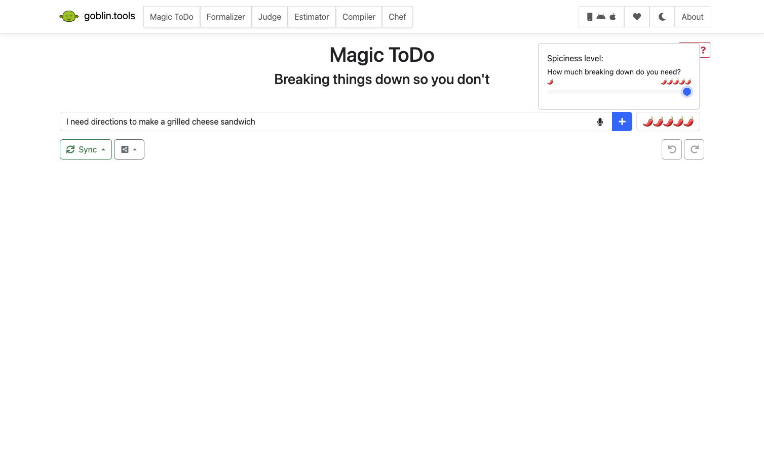Viewport: 764px width, 475px height.
Task: Open the About page
Action: coord(693,17)
